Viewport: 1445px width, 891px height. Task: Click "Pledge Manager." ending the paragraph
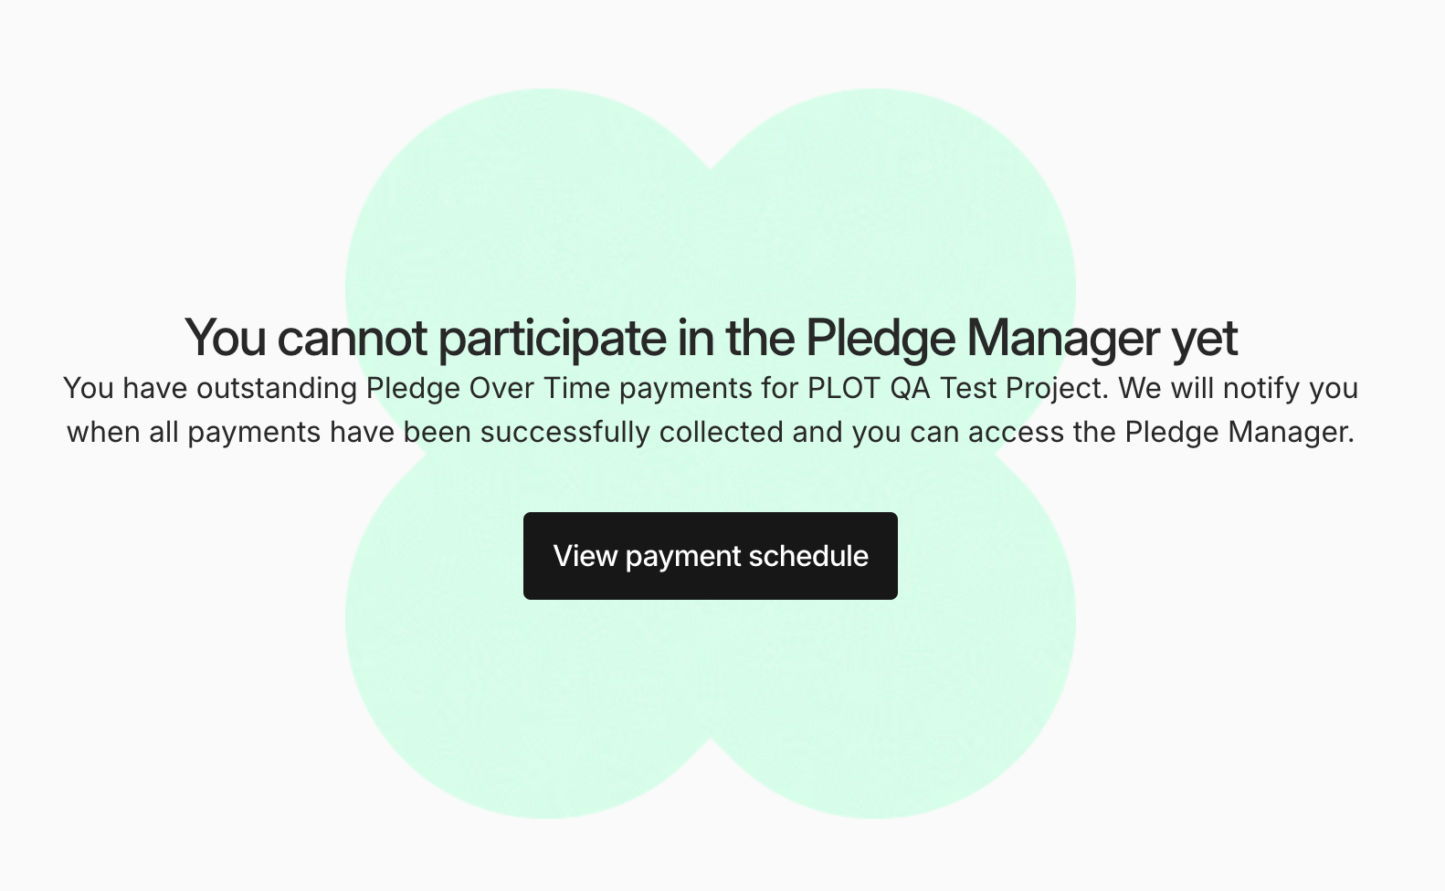pos(1239,432)
